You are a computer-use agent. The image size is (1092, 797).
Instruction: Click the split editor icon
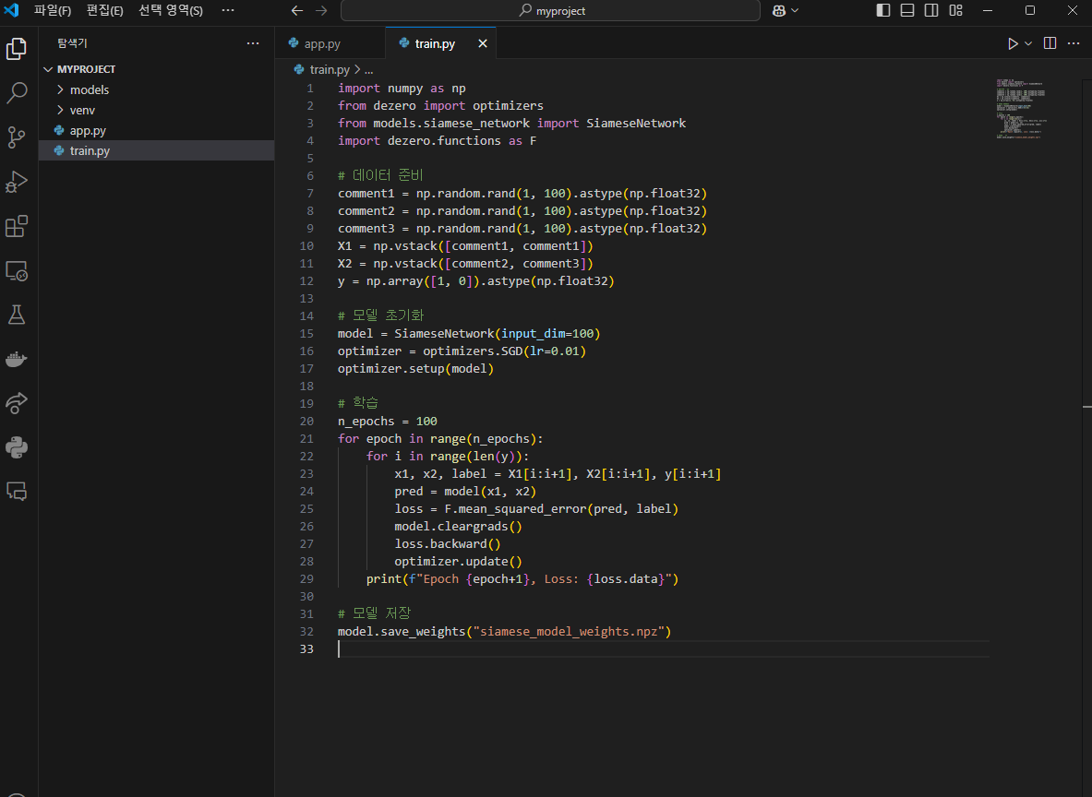1050,43
